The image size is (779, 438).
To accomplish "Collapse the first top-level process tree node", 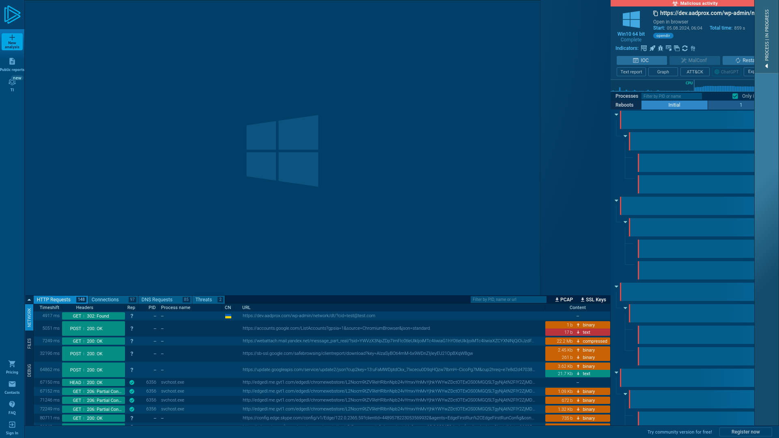I will (x=616, y=115).
